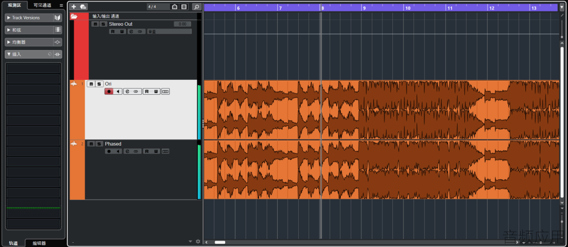Image resolution: width=568 pixels, height=247 pixels.
Task: Open Edit Channel Settings on Ori track
Action: tap(127, 91)
